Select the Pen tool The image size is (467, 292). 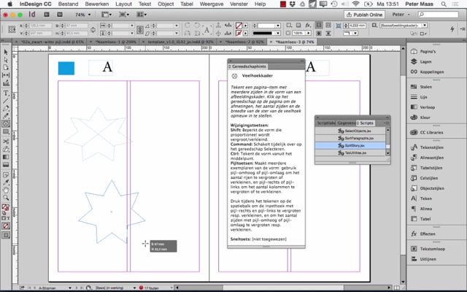pyautogui.click(x=6, y=109)
